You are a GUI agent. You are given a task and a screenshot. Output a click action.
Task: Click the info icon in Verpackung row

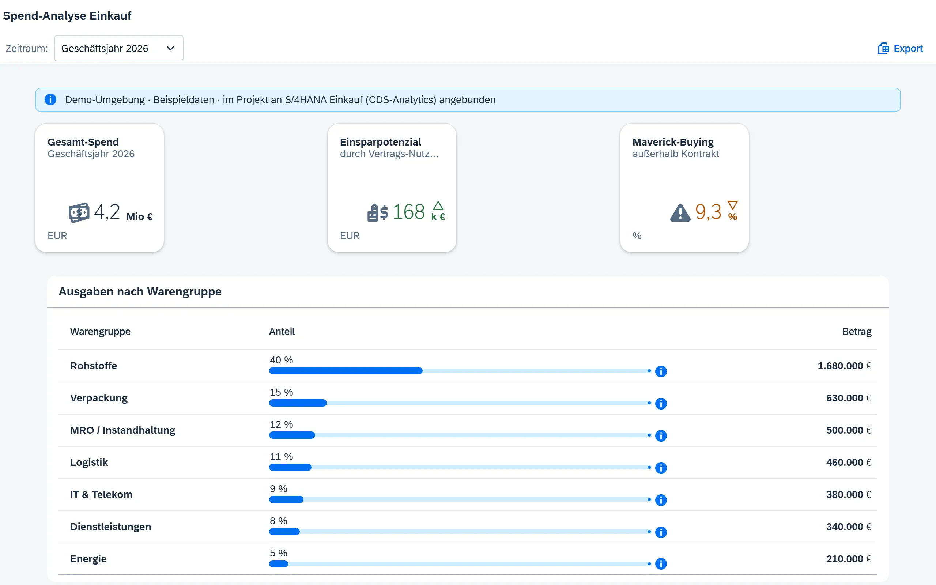pos(661,404)
